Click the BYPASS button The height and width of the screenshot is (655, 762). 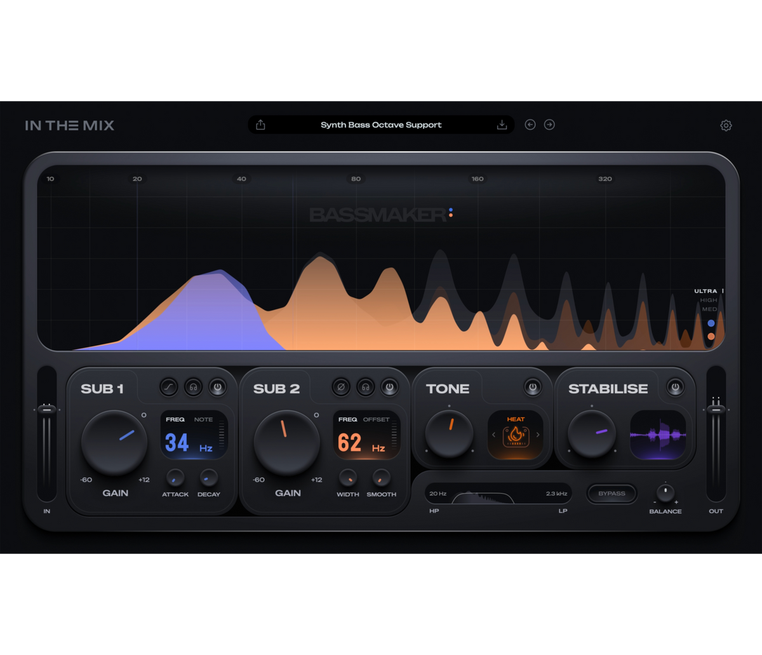(x=612, y=494)
